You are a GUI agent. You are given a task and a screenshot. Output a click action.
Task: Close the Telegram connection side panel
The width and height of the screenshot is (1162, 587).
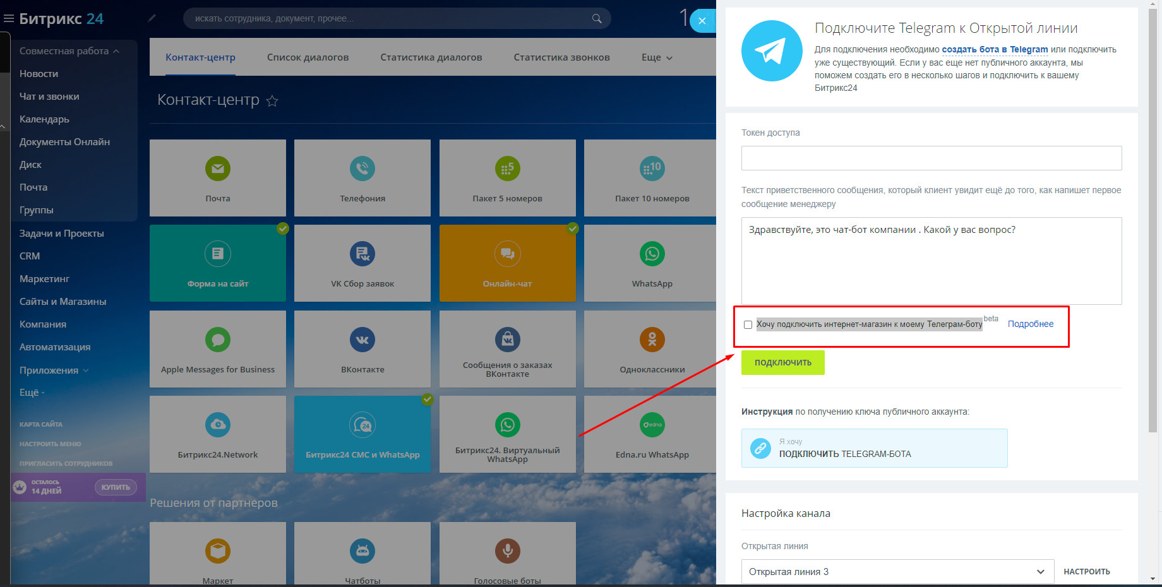[702, 21]
